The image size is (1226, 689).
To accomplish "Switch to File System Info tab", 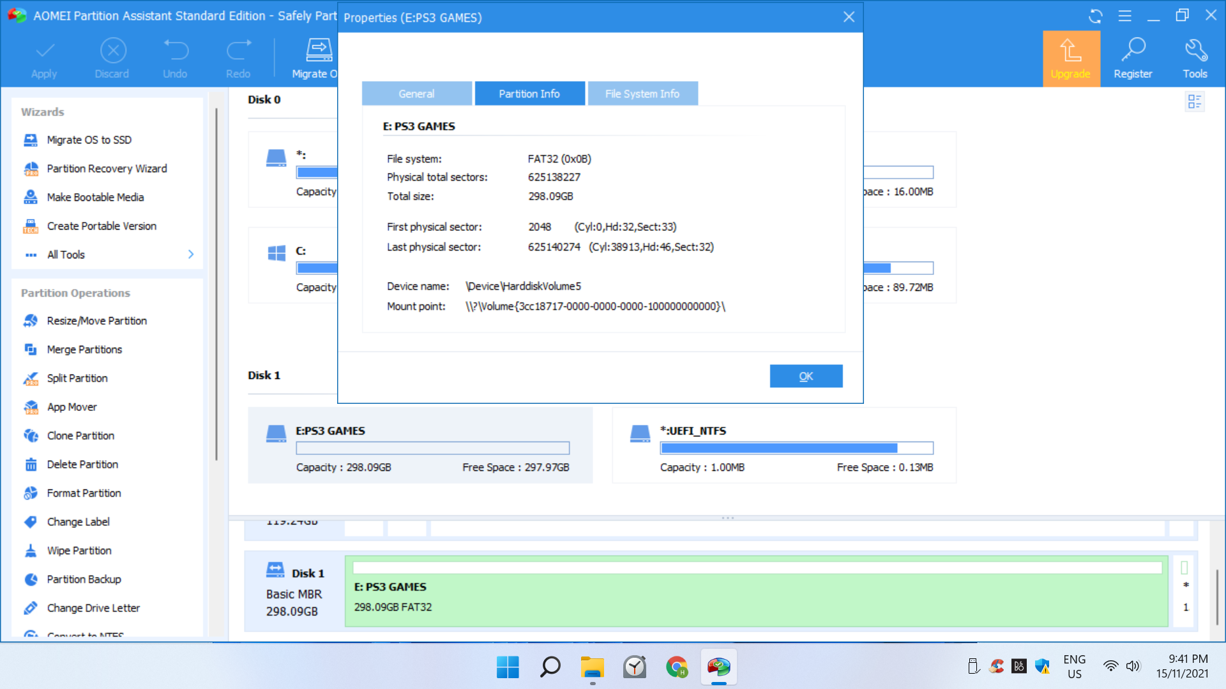I will pos(642,94).
